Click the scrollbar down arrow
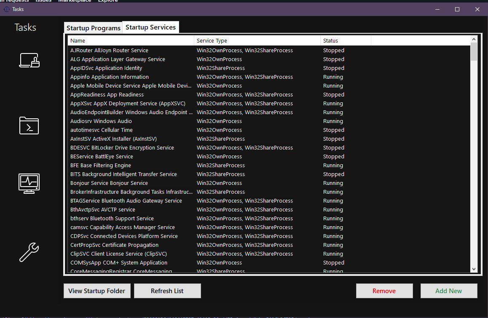The image size is (488, 318). tap(474, 269)
